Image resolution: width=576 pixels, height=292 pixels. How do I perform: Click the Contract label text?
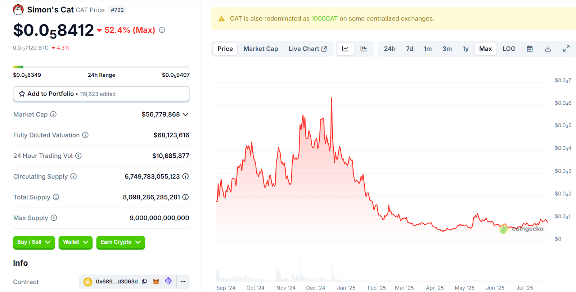26,282
